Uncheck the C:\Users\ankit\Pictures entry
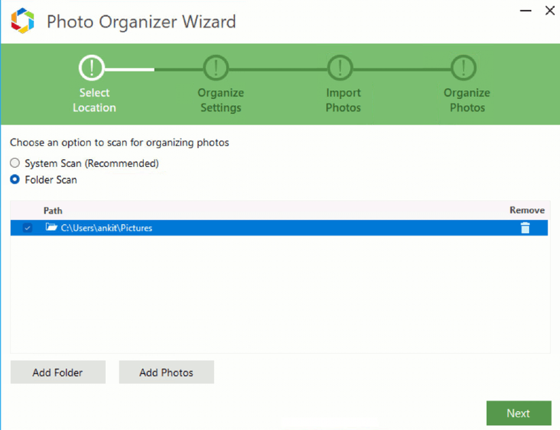This screenshot has width=560, height=430. click(27, 228)
